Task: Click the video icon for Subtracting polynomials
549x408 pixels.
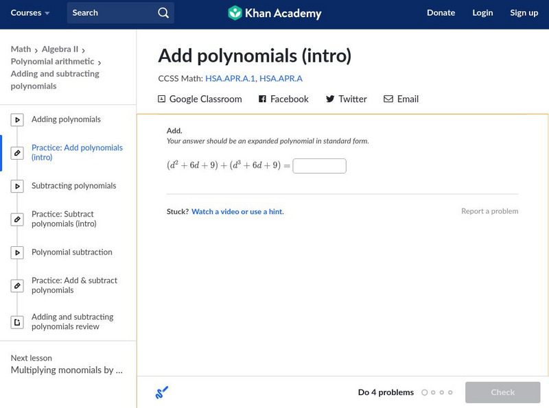Action: (17, 186)
